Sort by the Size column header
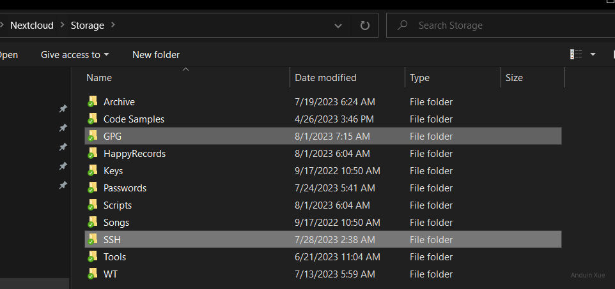 pyautogui.click(x=514, y=78)
